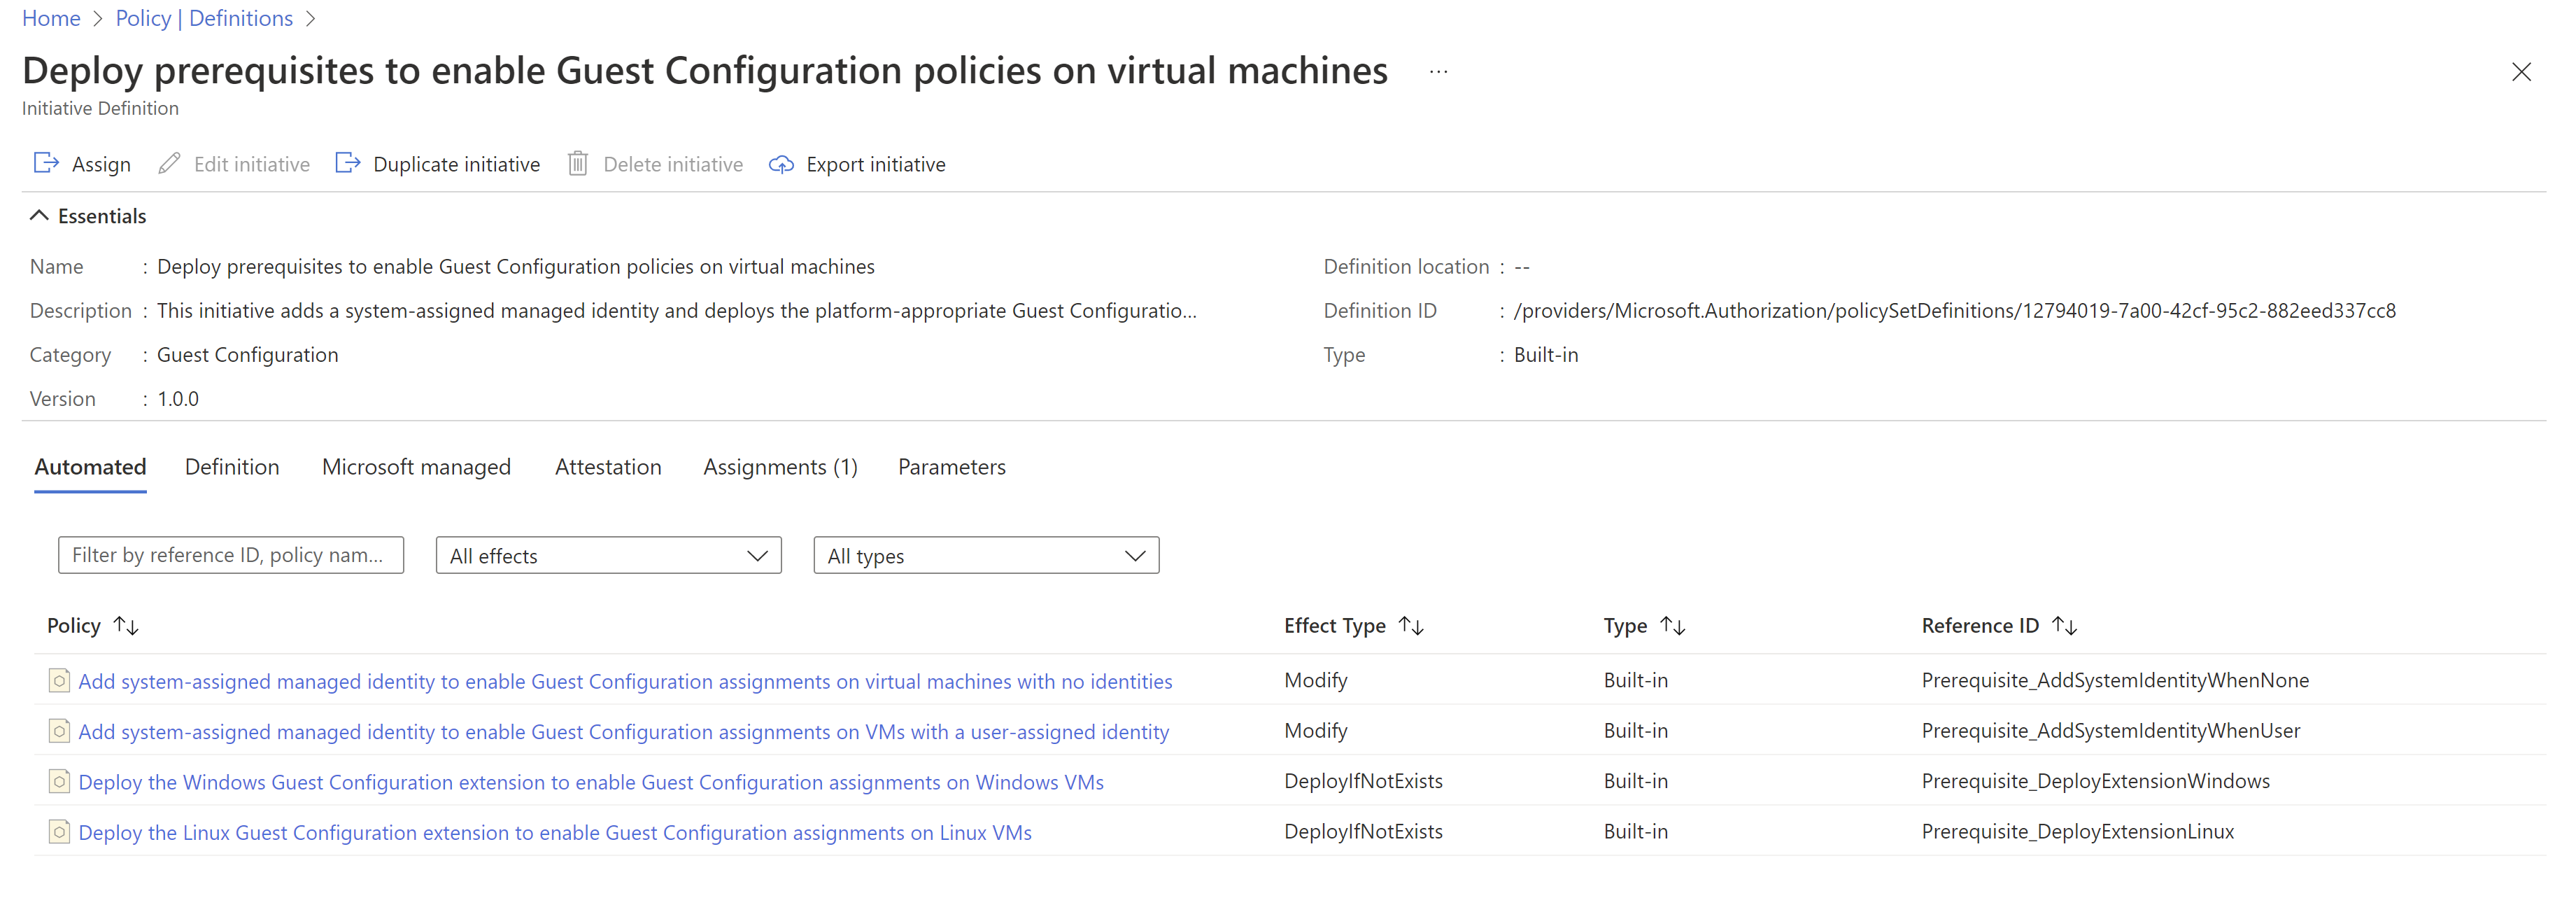2576x905 pixels.
Task: Open the All effects dropdown
Action: (x=608, y=556)
